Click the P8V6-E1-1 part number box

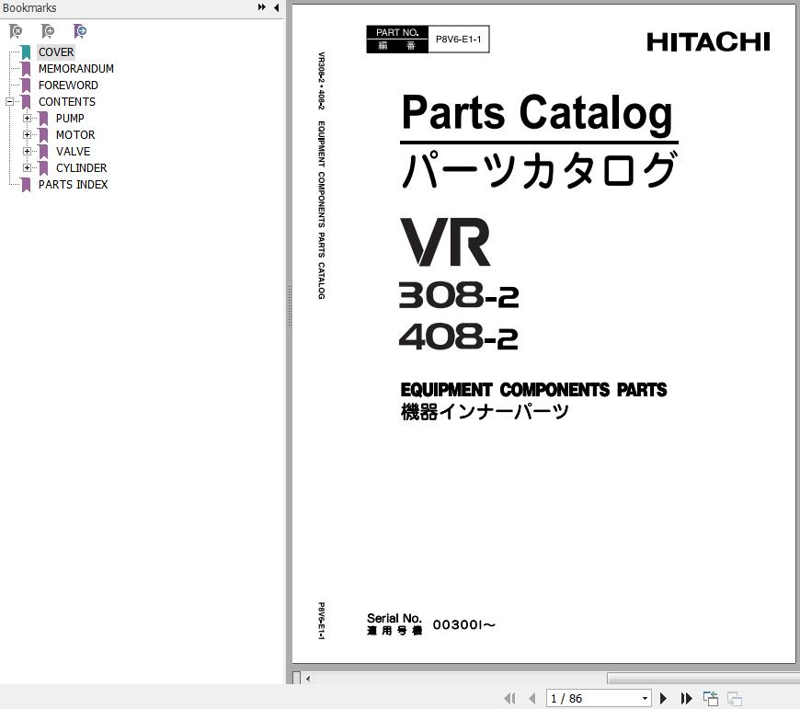click(458, 40)
